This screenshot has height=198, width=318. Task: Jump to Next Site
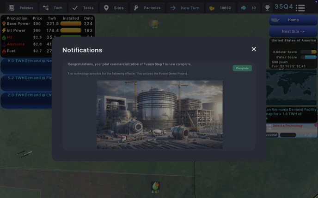293,31
